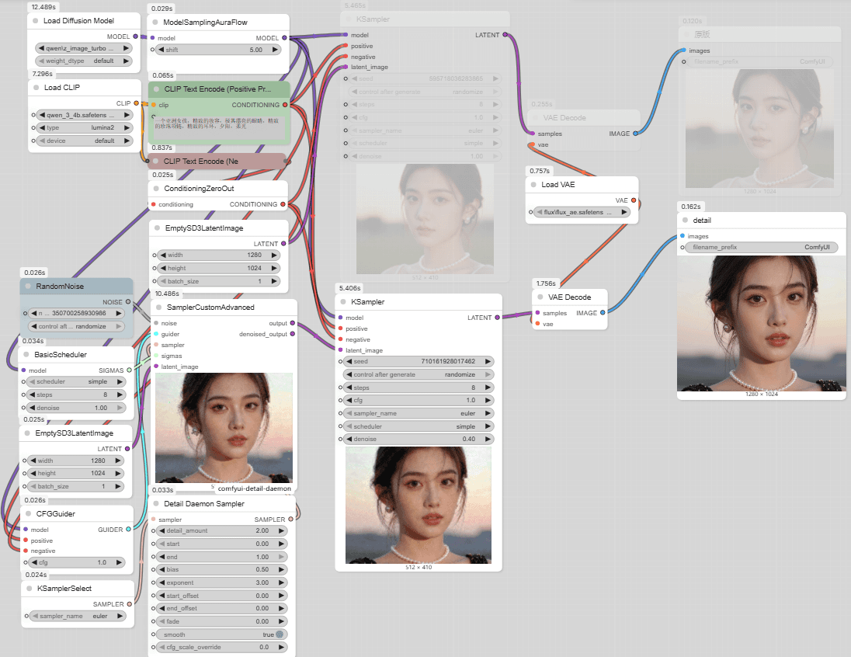Toggle the smooth switch in Detail Daemon Sampler
This screenshot has height=657, width=851.
pyautogui.click(x=279, y=634)
